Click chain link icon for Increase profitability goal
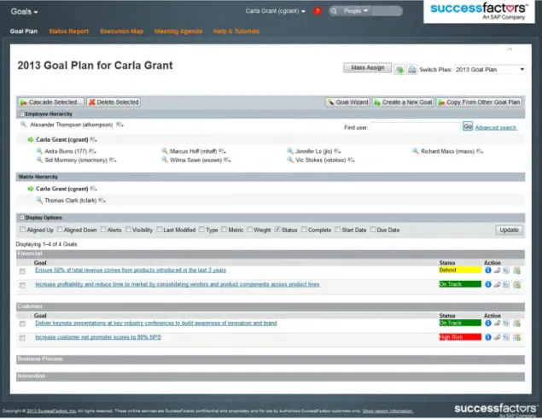Image resolution: width=542 pixels, height=420 pixels. 497,285
